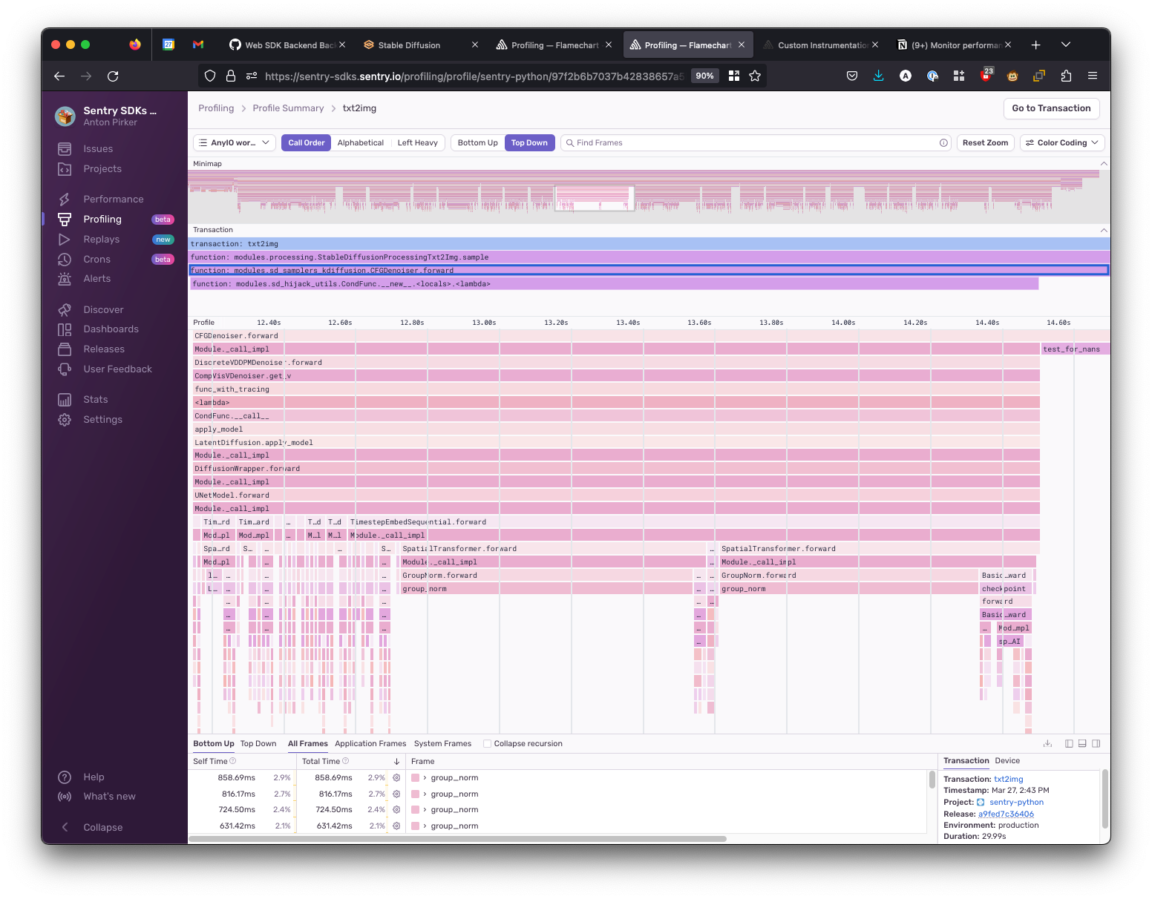Select Bottom Up tab in frames table

pos(214,744)
